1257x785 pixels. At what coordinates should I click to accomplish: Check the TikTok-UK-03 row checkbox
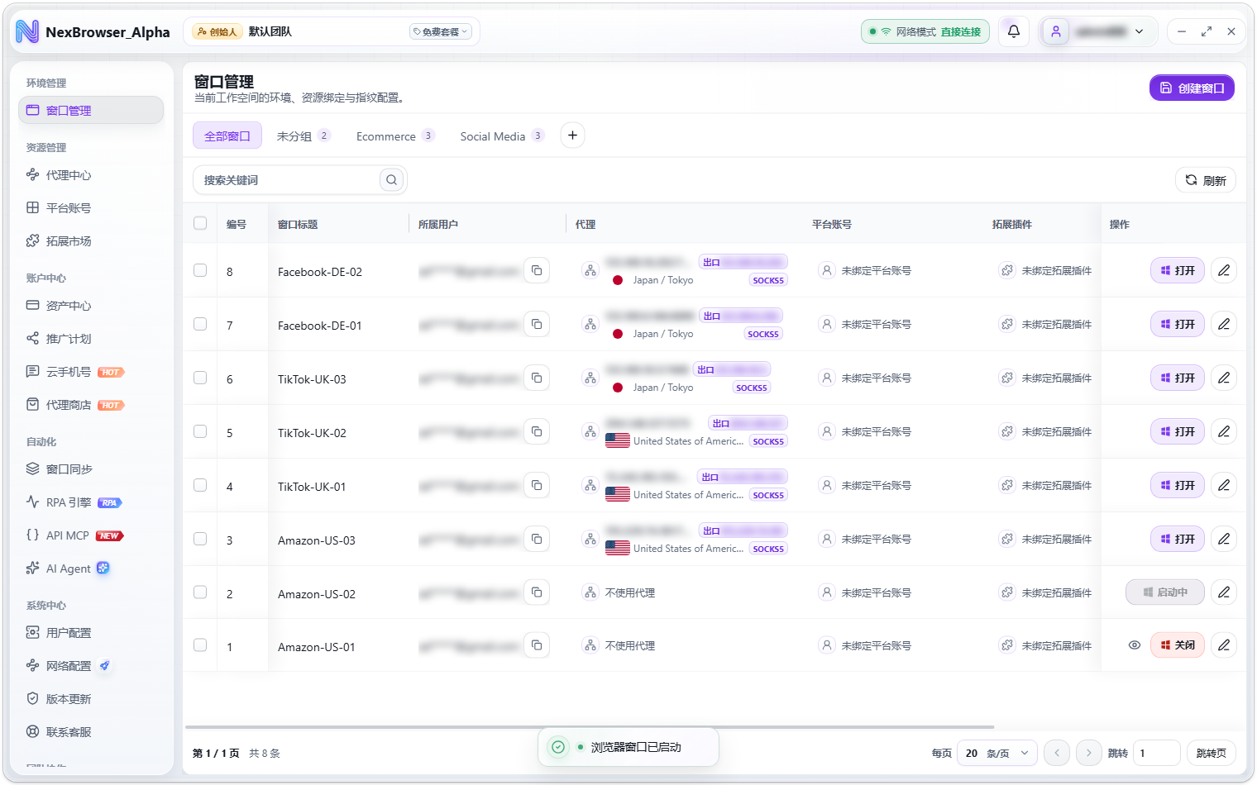coord(200,378)
